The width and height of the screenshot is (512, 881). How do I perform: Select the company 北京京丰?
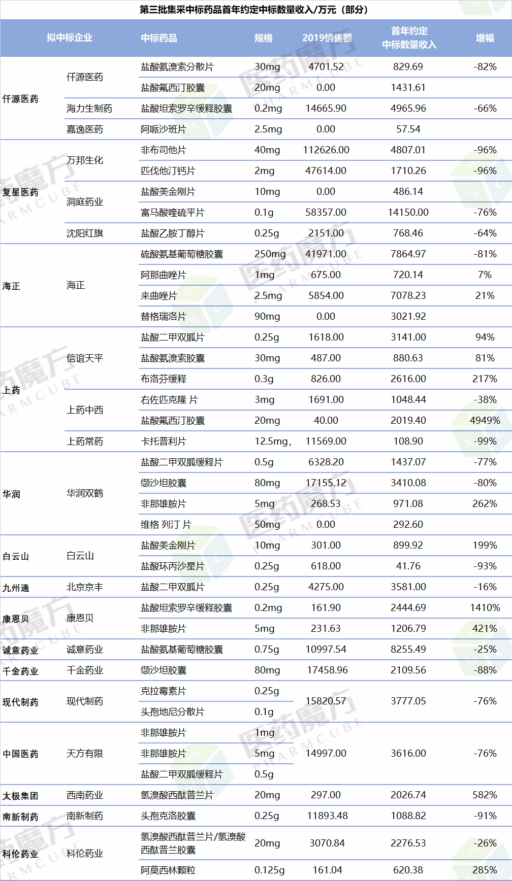click(x=85, y=587)
